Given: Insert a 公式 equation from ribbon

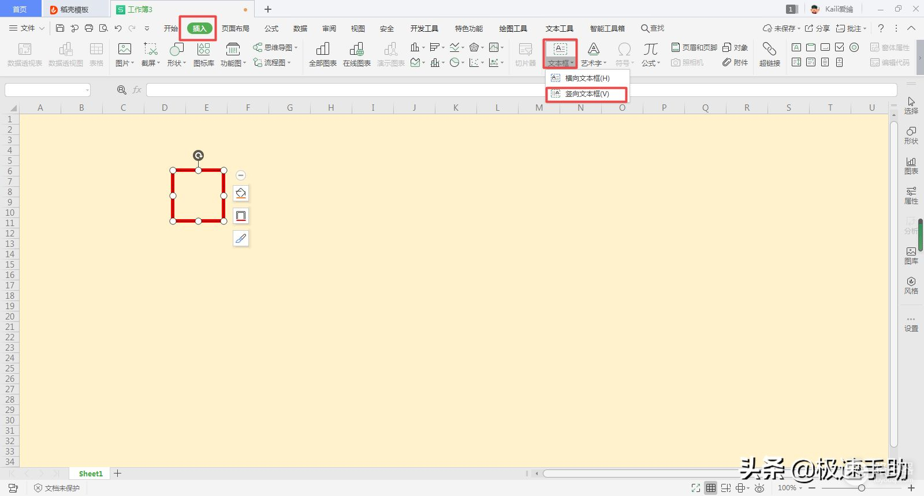Looking at the screenshot, I should tap(650, 54).
